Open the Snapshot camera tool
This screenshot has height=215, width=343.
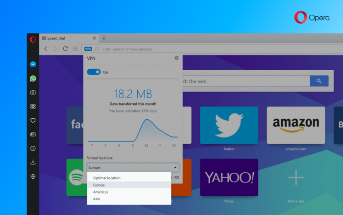click(33, 92)
